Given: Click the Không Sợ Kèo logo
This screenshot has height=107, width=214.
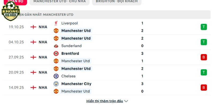Looking at the screenshot, I should click(11, 11).
